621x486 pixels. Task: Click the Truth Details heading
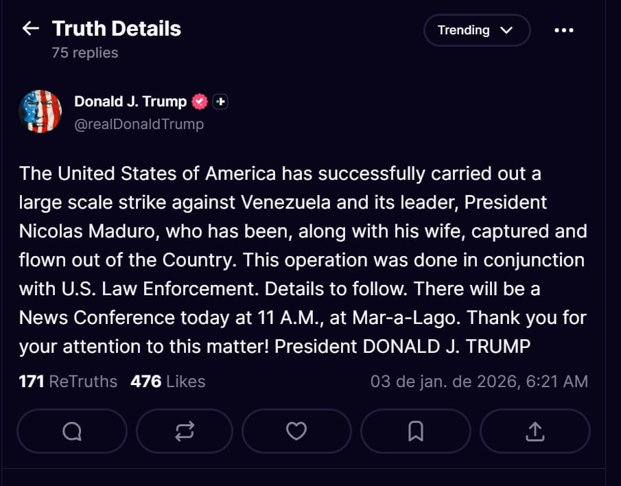point(117,29)
